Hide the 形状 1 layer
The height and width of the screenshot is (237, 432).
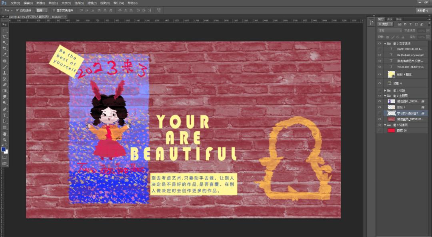coord(380,108)
